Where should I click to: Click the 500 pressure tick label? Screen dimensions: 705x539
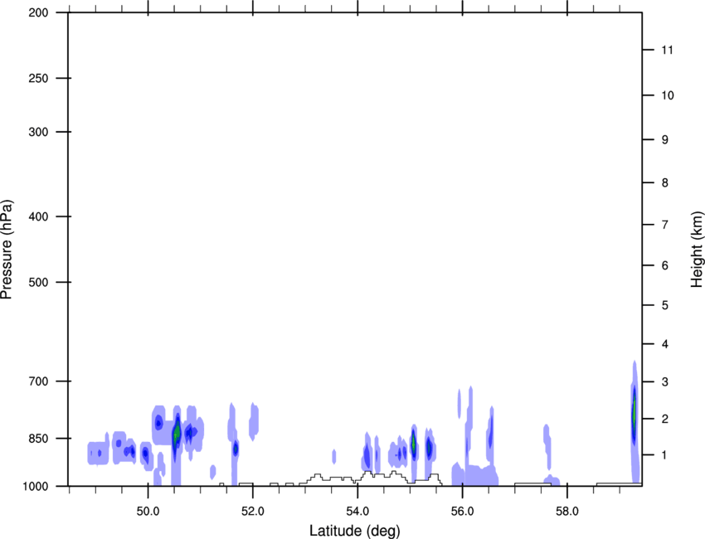tap(38, 282)
